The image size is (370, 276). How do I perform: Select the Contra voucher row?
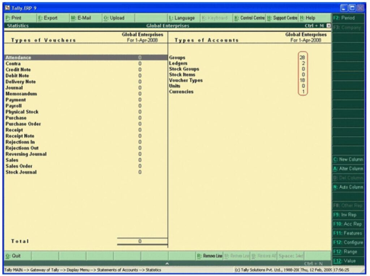point(86,63)
